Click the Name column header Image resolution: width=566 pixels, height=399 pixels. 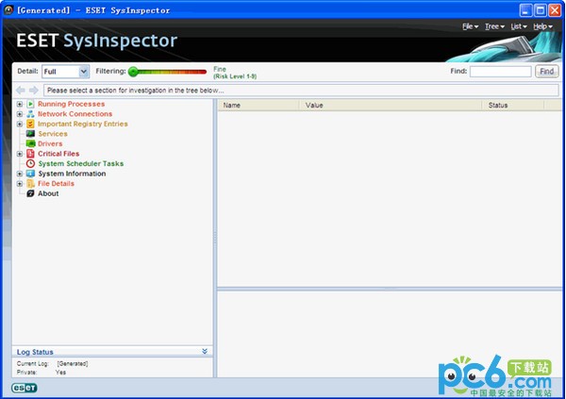(258, 105)
